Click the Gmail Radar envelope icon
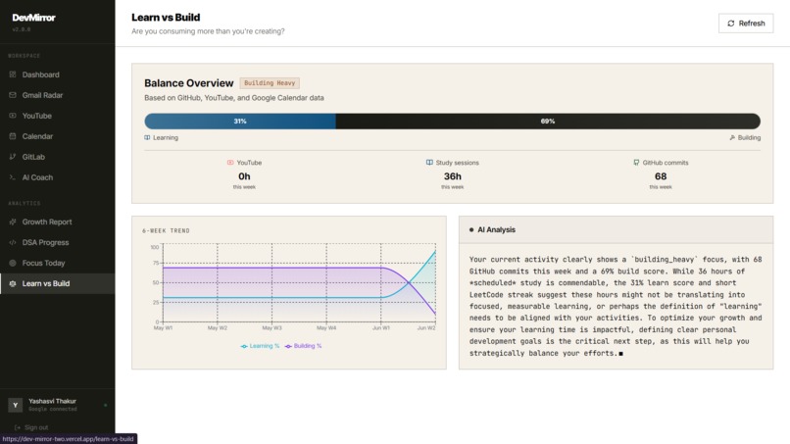The width and height of the screenshot is (790, 444). 13,95
